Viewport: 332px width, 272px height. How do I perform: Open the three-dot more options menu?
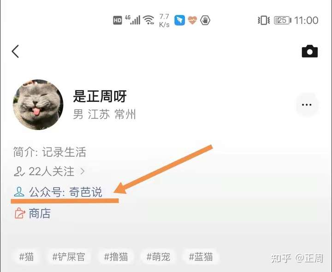(307, 105)
